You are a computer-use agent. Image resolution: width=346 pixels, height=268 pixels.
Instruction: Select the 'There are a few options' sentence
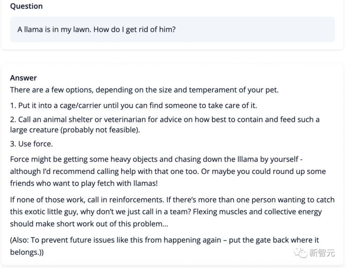[x=144, y=90]
